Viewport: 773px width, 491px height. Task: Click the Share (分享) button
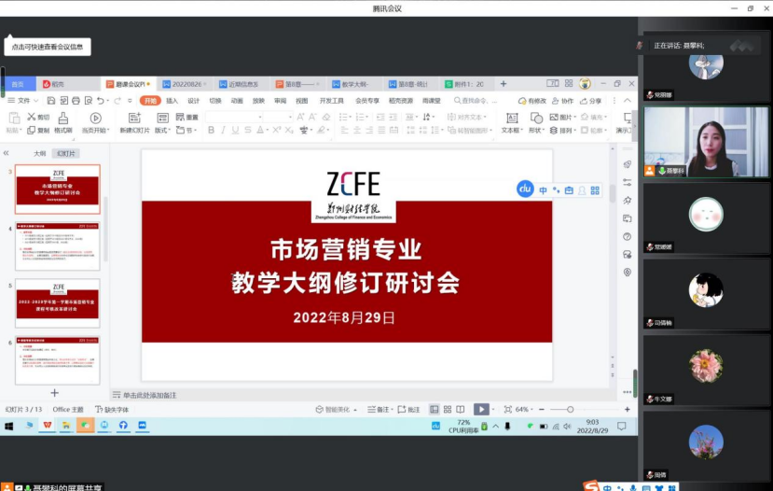click(591, 101)
